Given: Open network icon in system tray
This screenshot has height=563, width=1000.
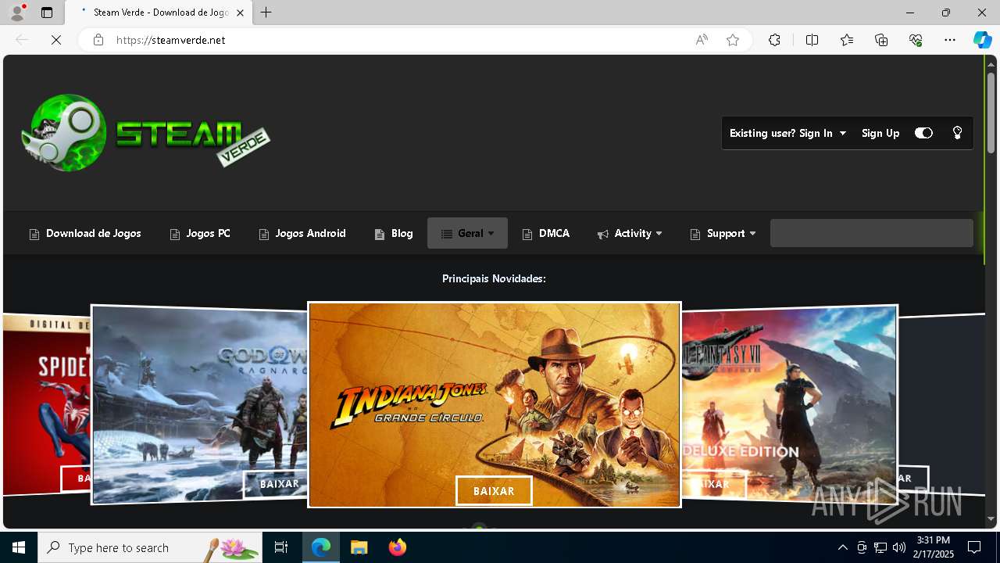Looking at the screenshot, I should [880, 547].
